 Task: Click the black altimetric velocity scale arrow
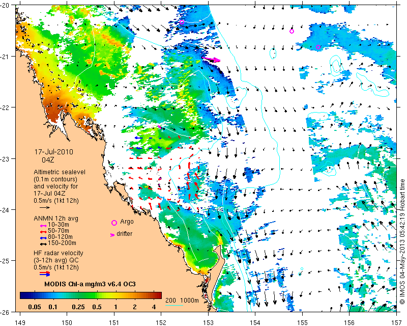(x=45, y=207)
